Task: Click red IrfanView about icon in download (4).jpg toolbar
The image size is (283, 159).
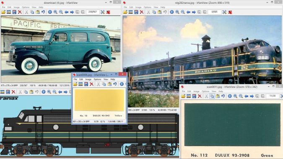Action: tap(108, 12)
